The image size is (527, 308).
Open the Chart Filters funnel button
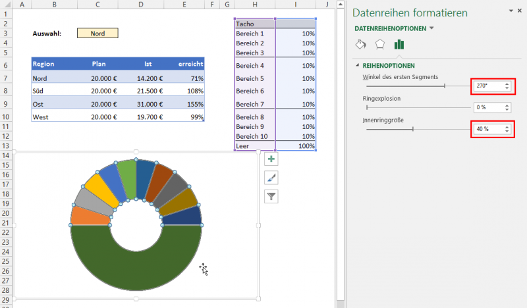coord(271,196)
